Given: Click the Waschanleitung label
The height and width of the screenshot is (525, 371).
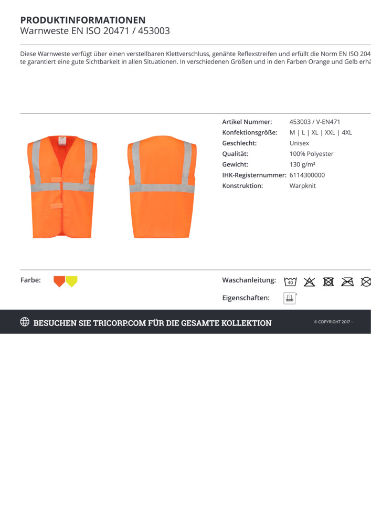Looking at the screenshot, I should click(x=249, y=280).
